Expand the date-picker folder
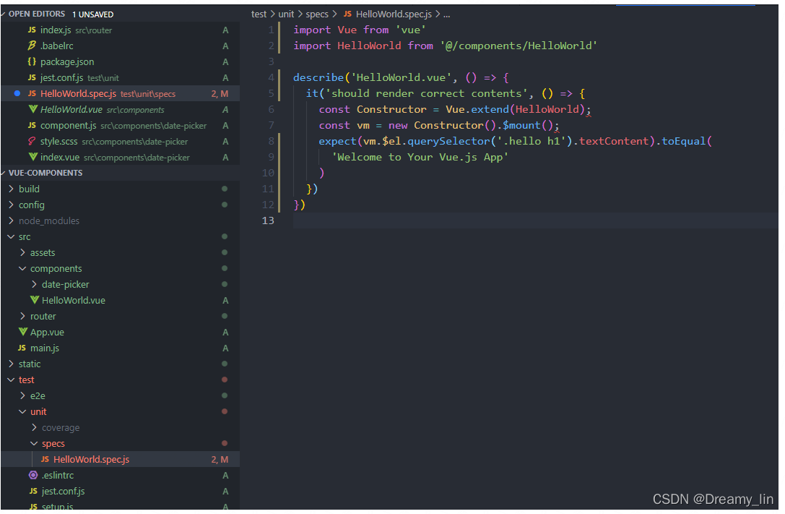 34,285
